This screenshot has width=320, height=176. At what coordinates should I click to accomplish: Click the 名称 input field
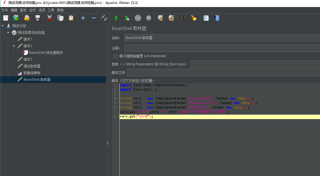tap(222, 38)
